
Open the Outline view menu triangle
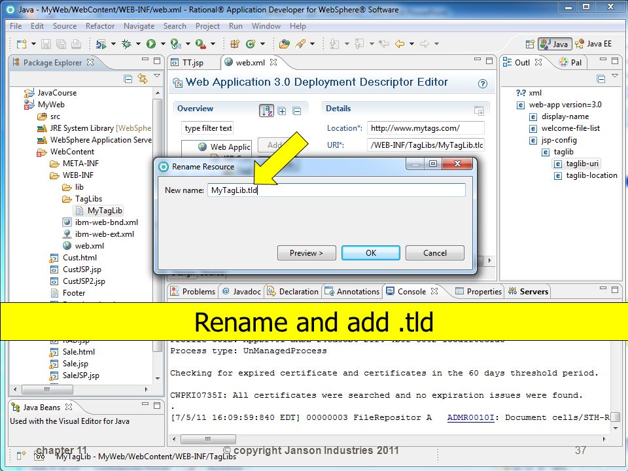pyautogui.click(x=615, y=76)
